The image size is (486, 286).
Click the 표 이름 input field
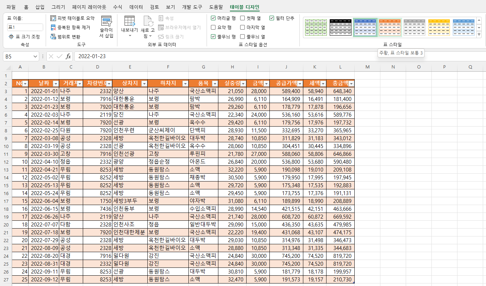point(25,27)
